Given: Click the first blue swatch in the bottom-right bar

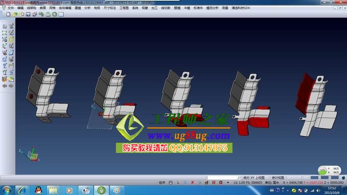Looking at the screenshot, I should pos(315,178).
